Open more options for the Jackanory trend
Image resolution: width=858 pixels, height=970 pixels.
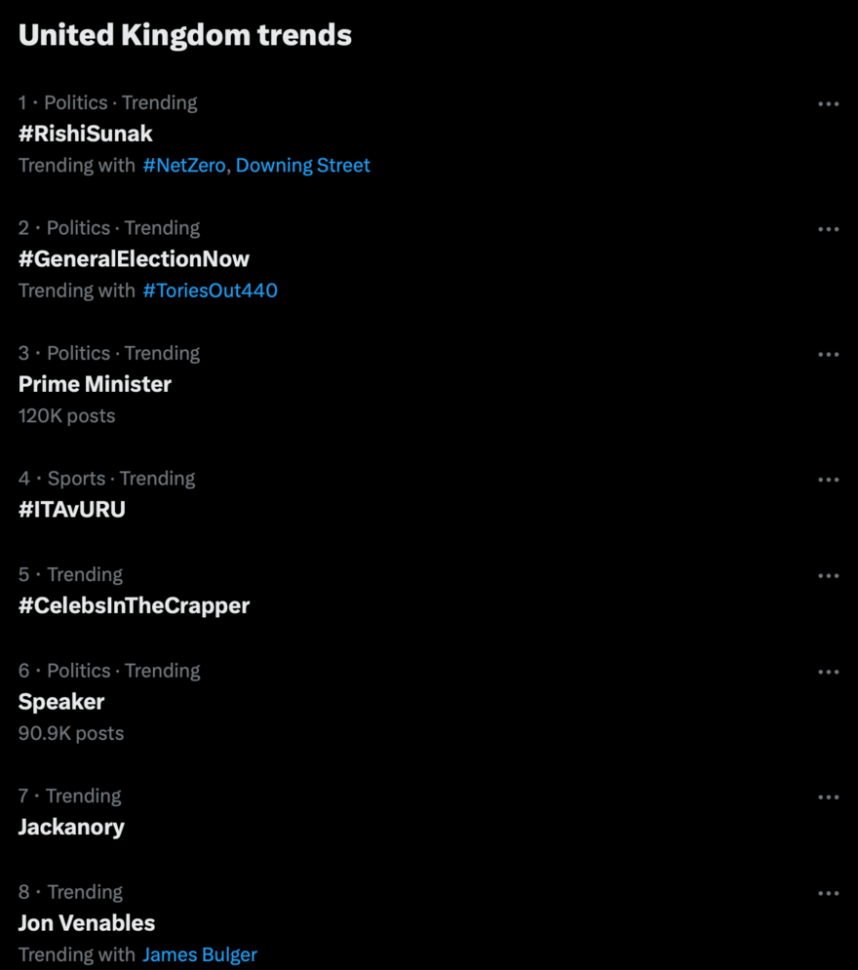click(828, 796)
